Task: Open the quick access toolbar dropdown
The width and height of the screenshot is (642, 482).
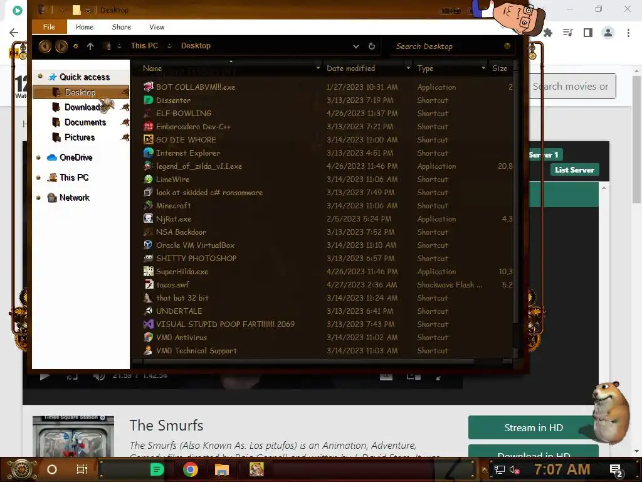Action: click(x=88, y=10)
